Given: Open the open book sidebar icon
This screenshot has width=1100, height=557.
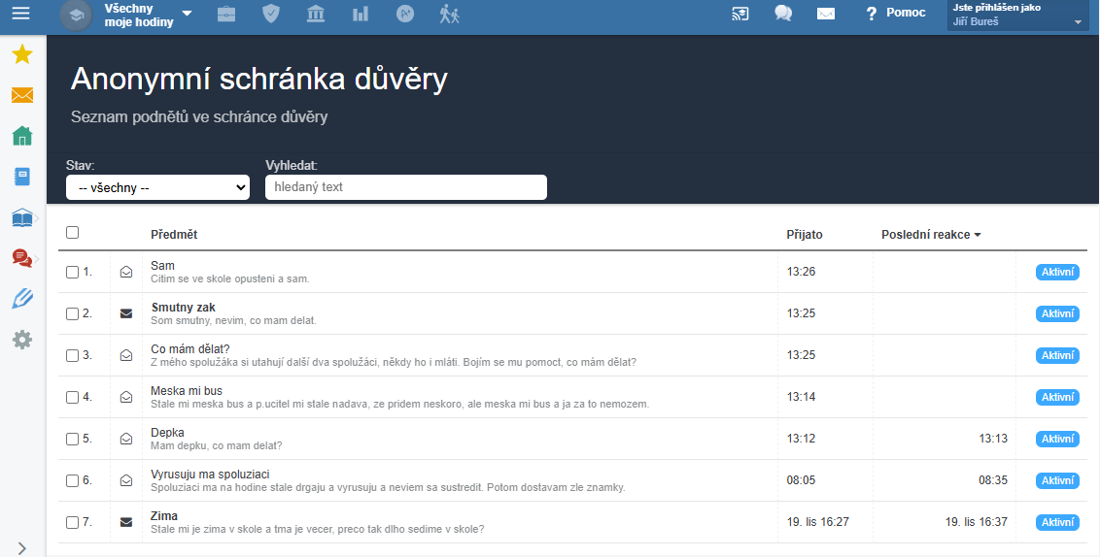Looking at the screenshot, I should pos(22,218).
